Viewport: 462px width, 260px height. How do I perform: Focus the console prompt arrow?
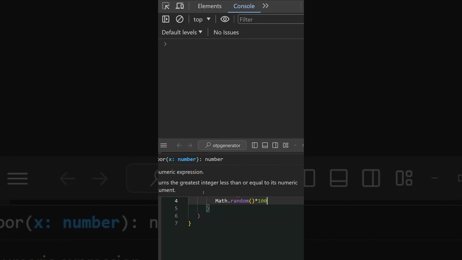pyautogui.click(x=165, y=44)
